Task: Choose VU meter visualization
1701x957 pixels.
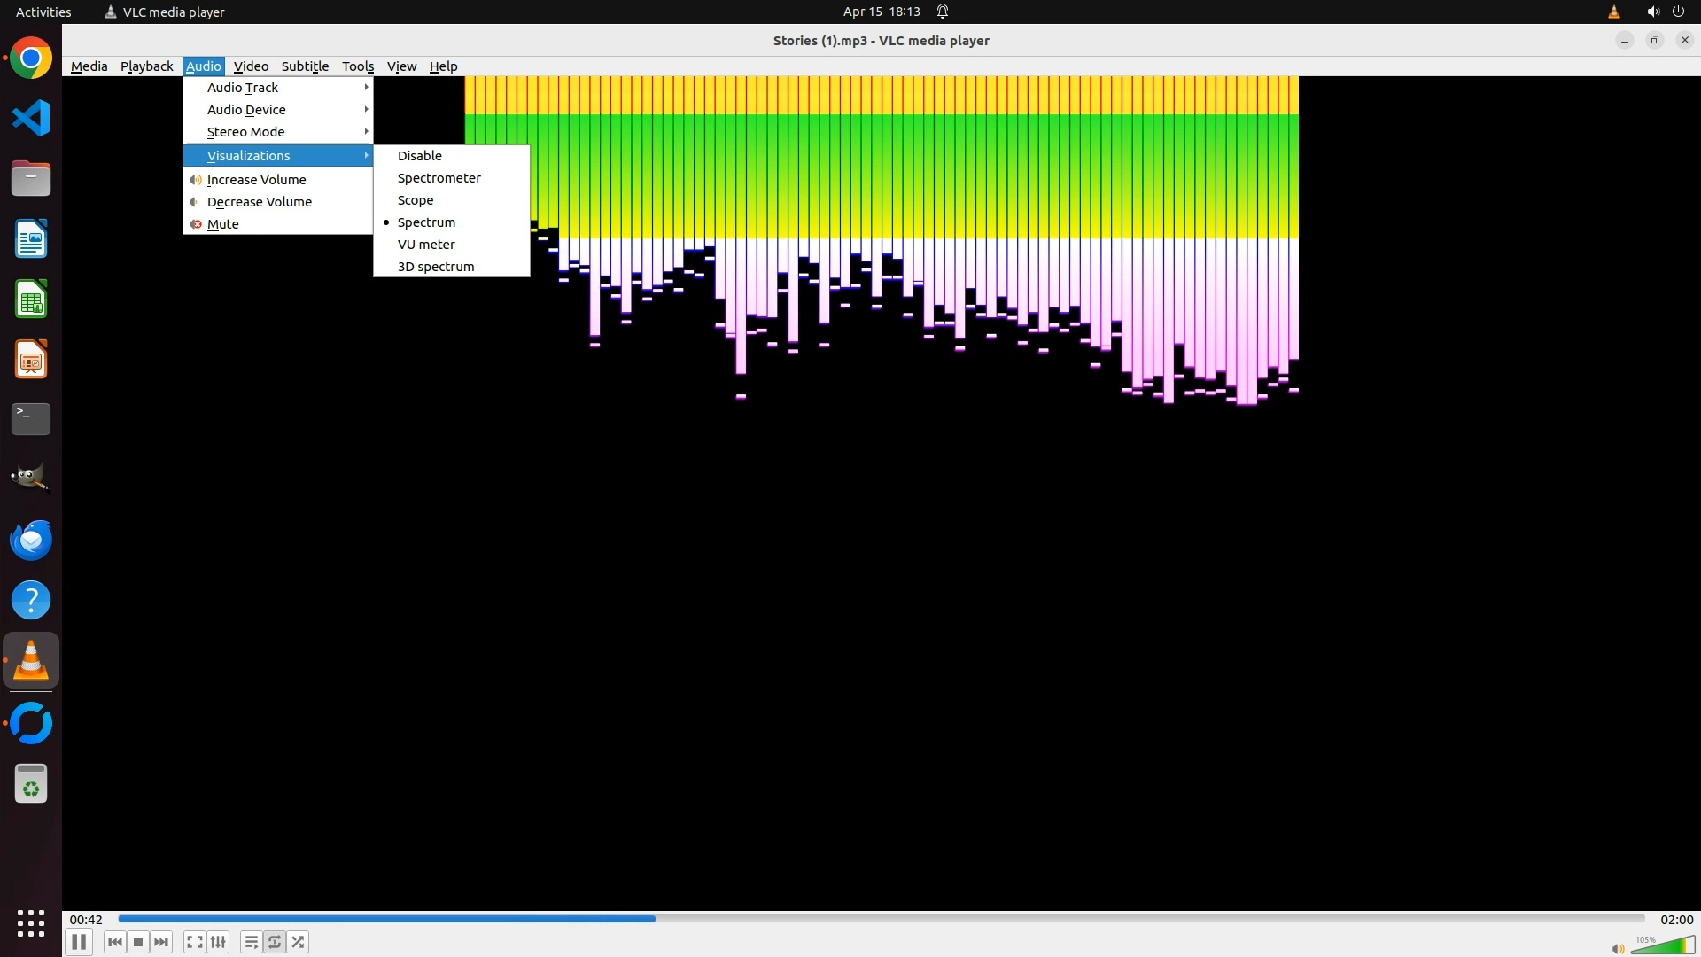Action: 426,245
